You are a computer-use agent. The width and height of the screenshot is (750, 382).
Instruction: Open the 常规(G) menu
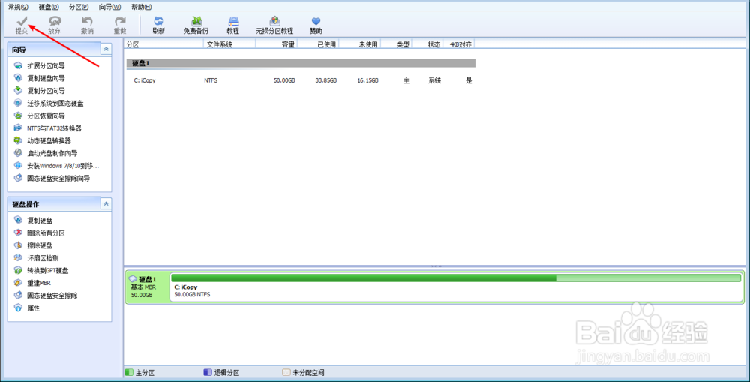[x=18, y=8]
